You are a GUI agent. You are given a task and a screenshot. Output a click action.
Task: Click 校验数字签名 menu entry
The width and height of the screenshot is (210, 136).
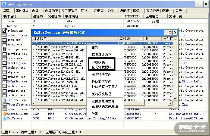101,82
